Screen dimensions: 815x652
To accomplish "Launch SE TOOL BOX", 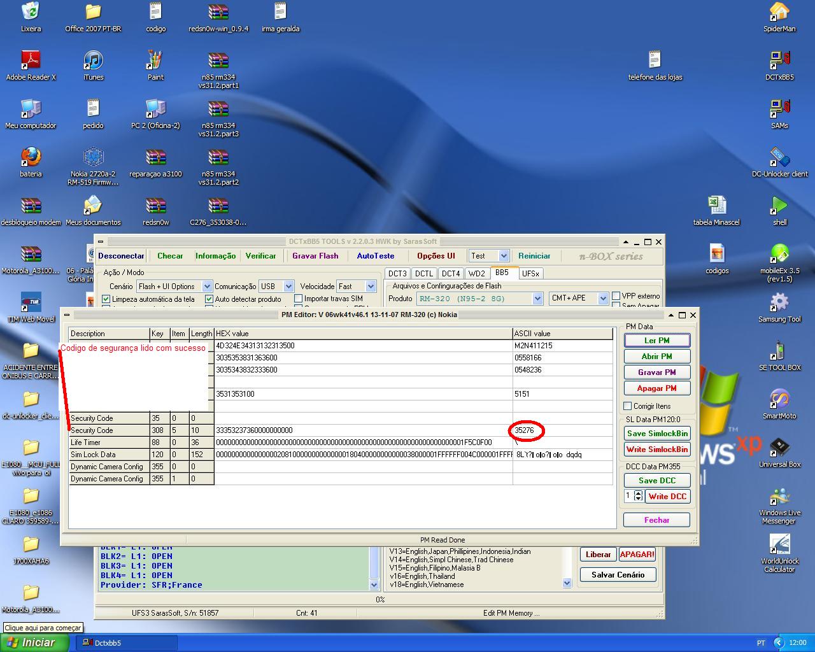I will [779, 356].
